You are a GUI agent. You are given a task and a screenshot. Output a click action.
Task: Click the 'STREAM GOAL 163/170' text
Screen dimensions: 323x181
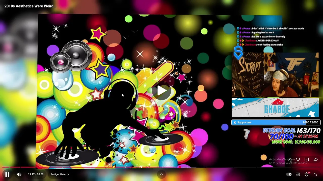(291, 130)
